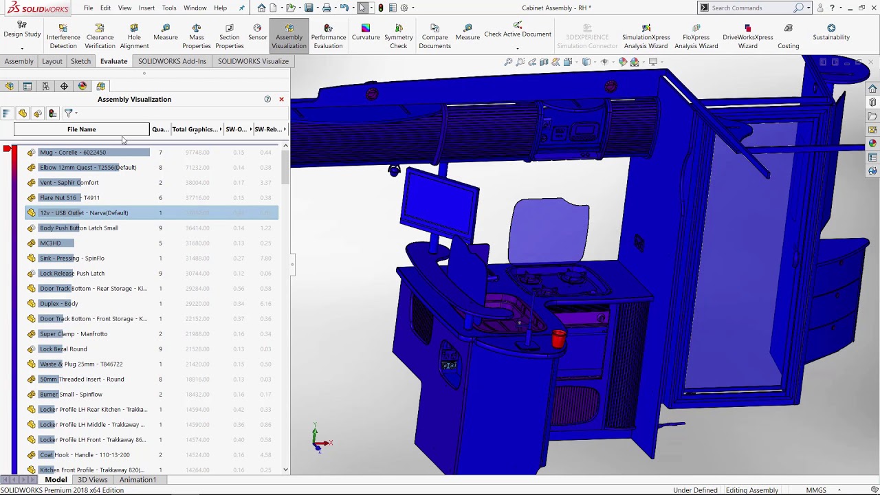Select the Duplex - Body row

(x=151, y=303)
